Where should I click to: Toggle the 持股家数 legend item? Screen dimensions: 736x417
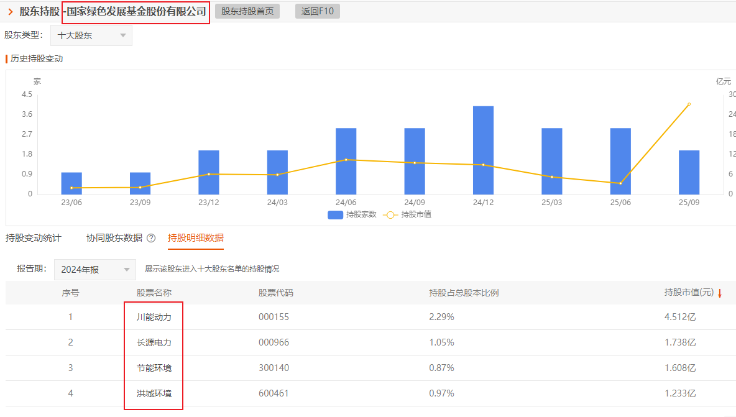[352, 214]
